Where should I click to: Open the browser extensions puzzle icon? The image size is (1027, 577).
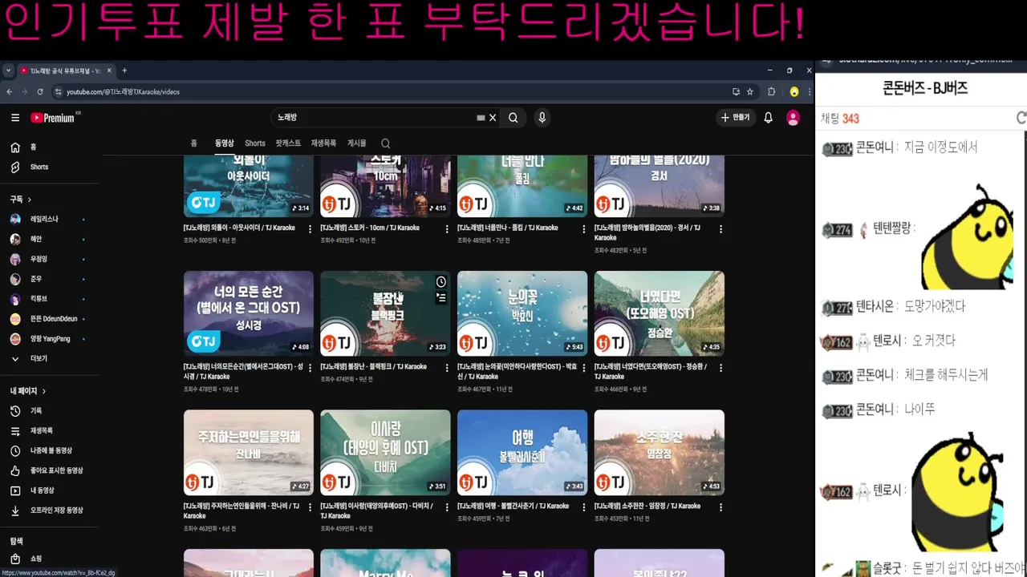772,92
